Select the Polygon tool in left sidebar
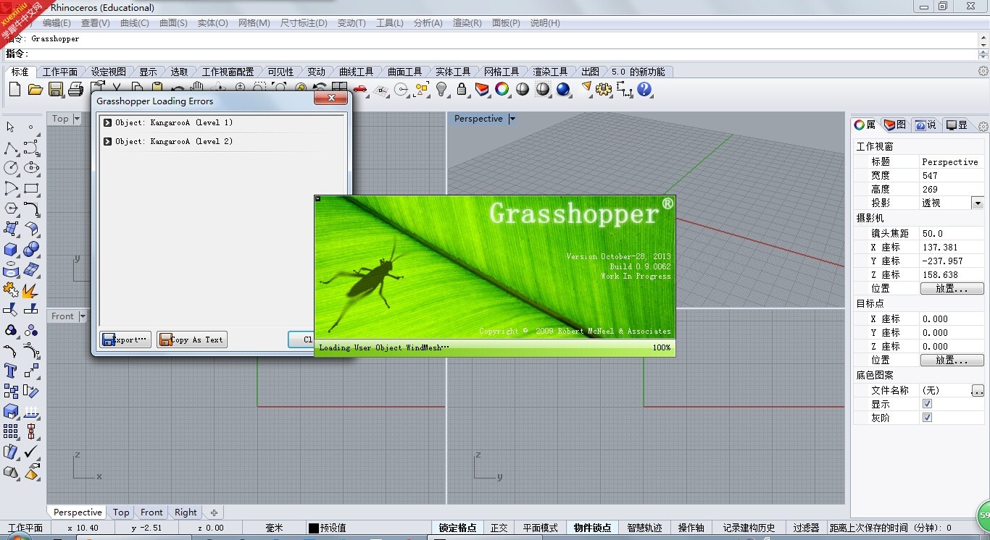The height and width of the screenshot is (540, 990). (x=11, y=208)
